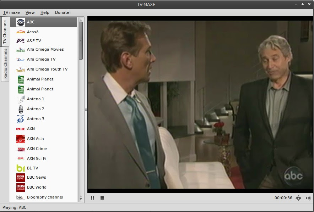Select the Biography channel name
Viewport: 314px width, 212px height.
(45, 197)
